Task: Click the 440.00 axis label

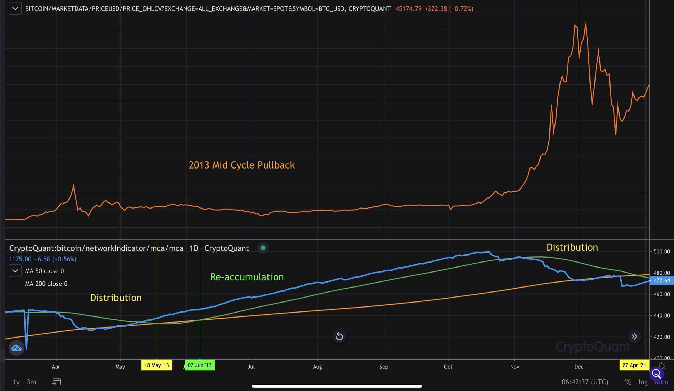Action: 662,316
